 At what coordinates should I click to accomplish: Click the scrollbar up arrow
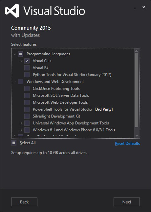(x=137, y=51)
